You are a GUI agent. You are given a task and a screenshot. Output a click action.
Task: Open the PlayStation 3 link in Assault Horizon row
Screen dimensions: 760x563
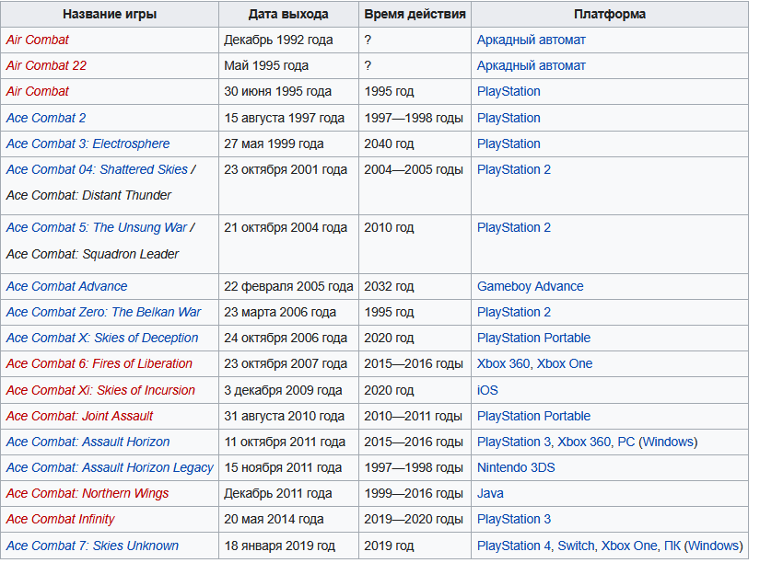[514, 442]
